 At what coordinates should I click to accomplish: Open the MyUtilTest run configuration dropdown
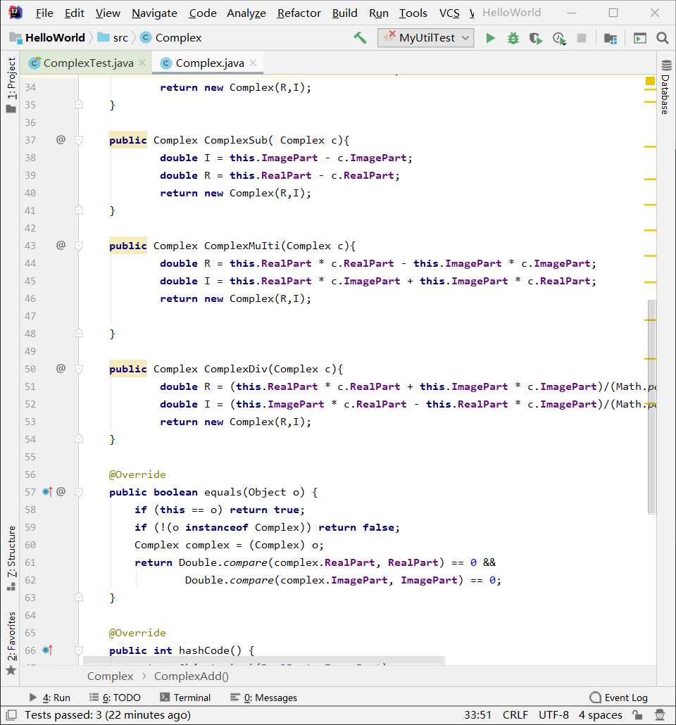(x=426, y=38)
